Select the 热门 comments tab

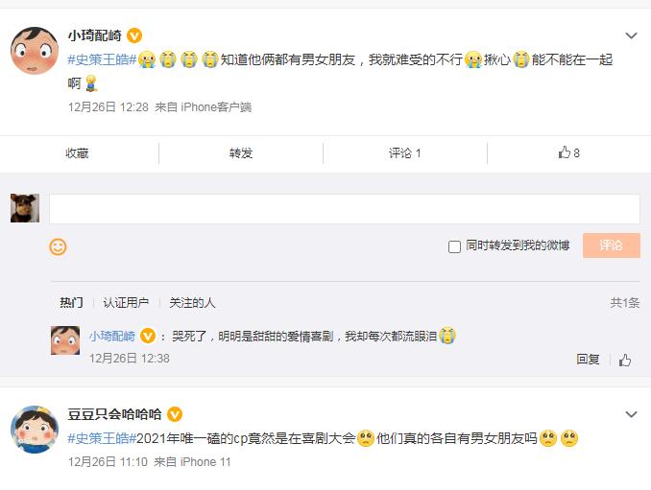click(71, 303)
